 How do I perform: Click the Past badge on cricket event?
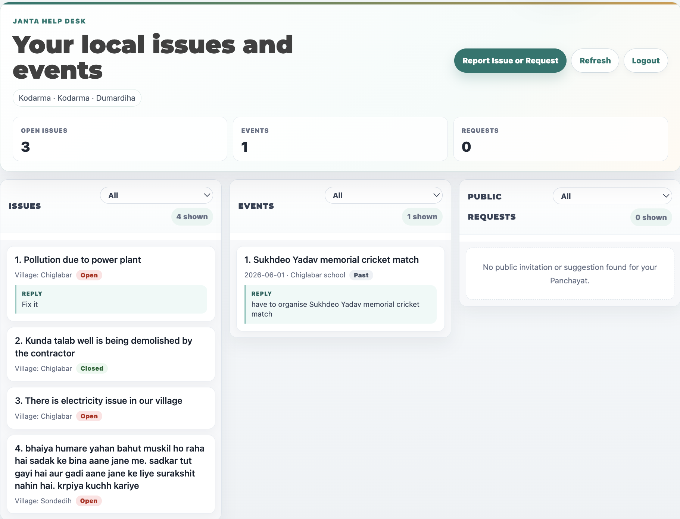361,275
